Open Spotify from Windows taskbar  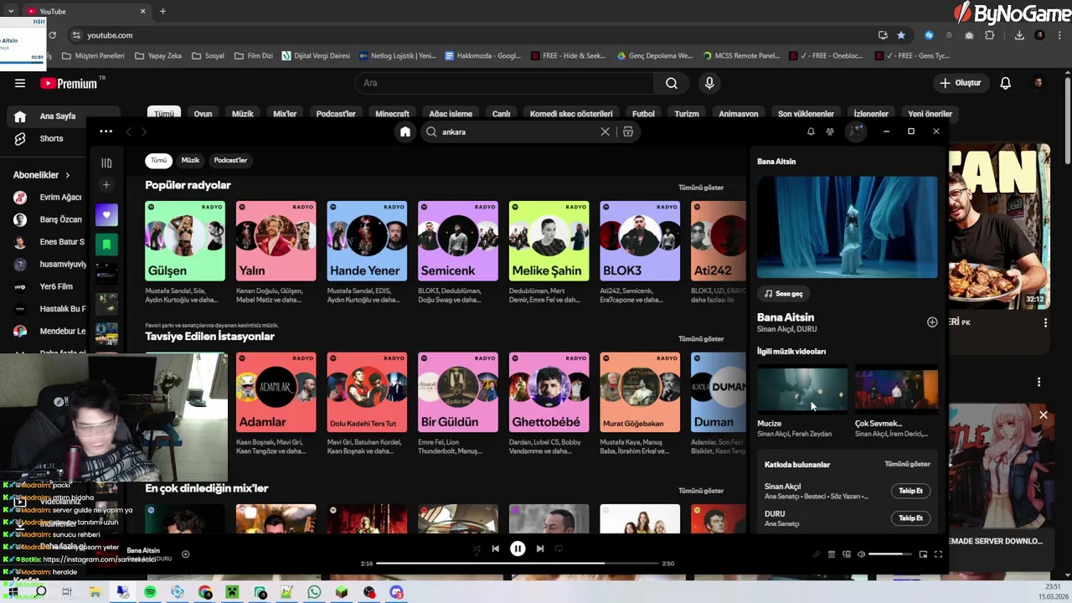tap(150, 592)
